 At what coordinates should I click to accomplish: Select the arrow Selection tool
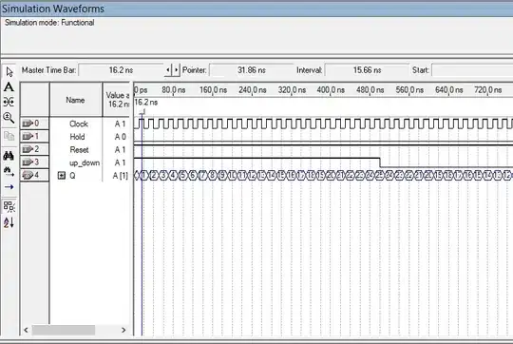[9, 71]
